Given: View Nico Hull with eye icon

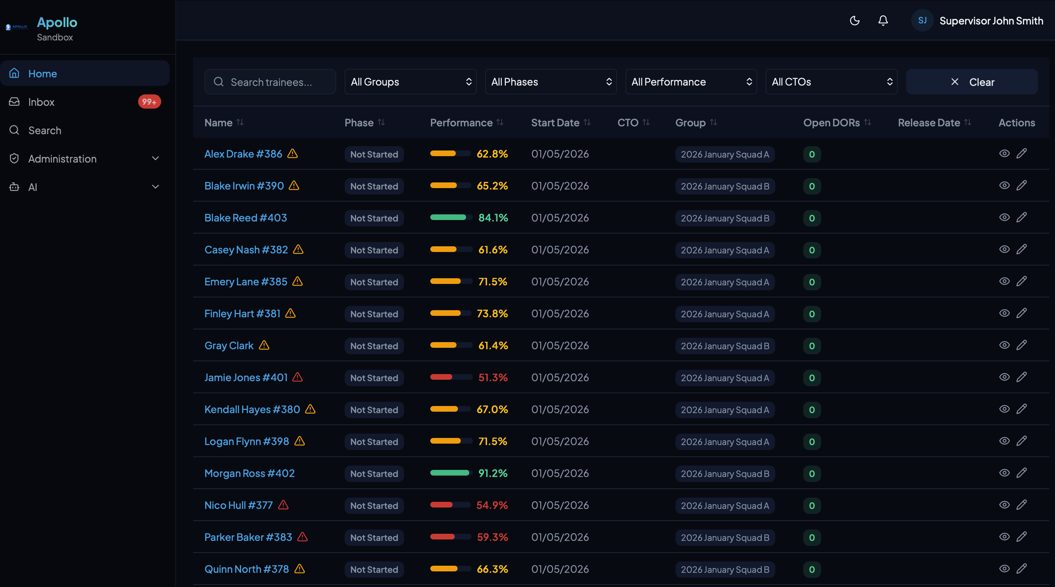Looking at the screenshot, I should [1004, 505].
